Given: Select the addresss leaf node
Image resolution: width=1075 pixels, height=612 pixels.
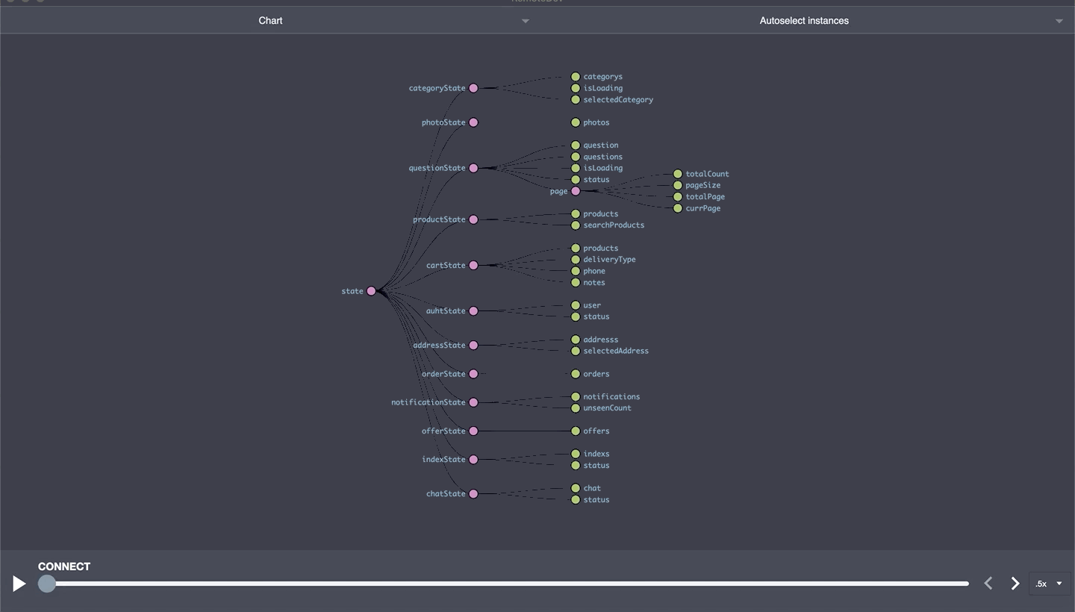Looking at the screenshot, I should pos(576,340).
